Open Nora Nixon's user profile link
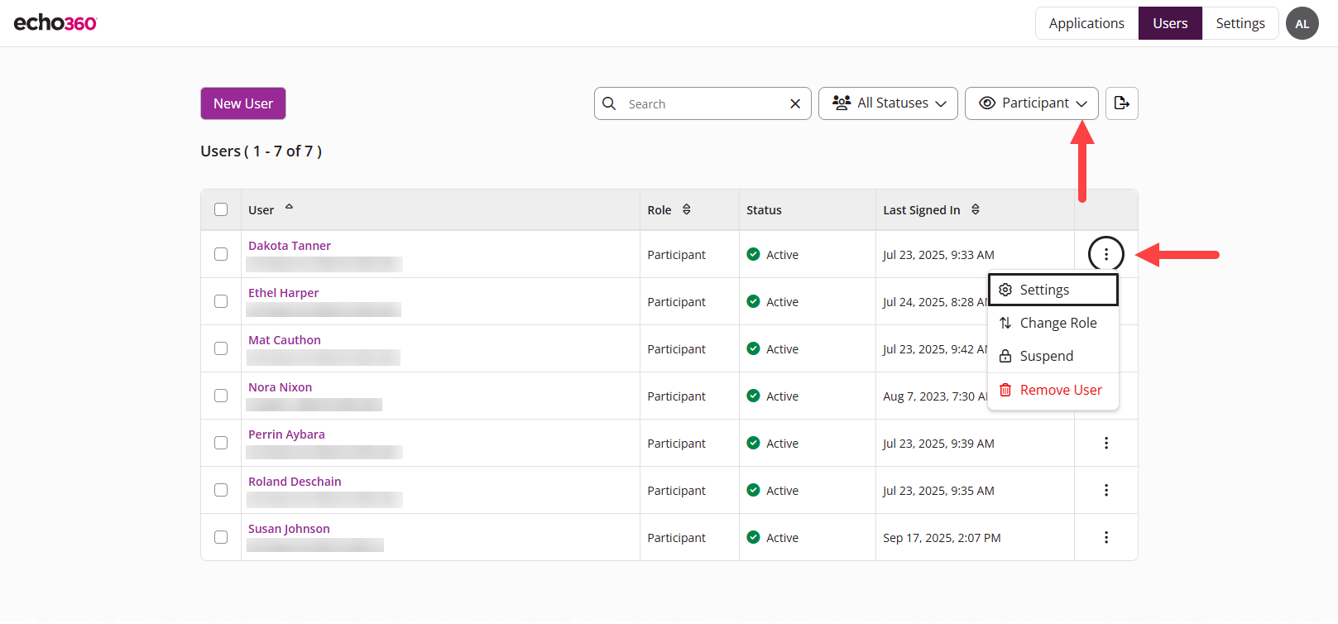Viewport: 1338px width, 624px height. click(281, 387)
